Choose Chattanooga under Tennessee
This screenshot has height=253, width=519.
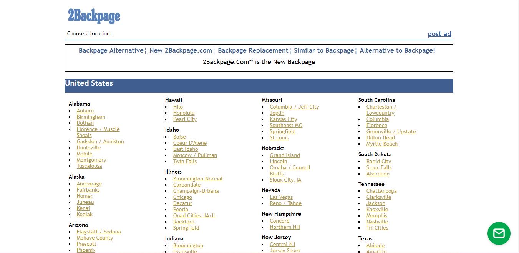pyautogui.click(x=381, y=191)
